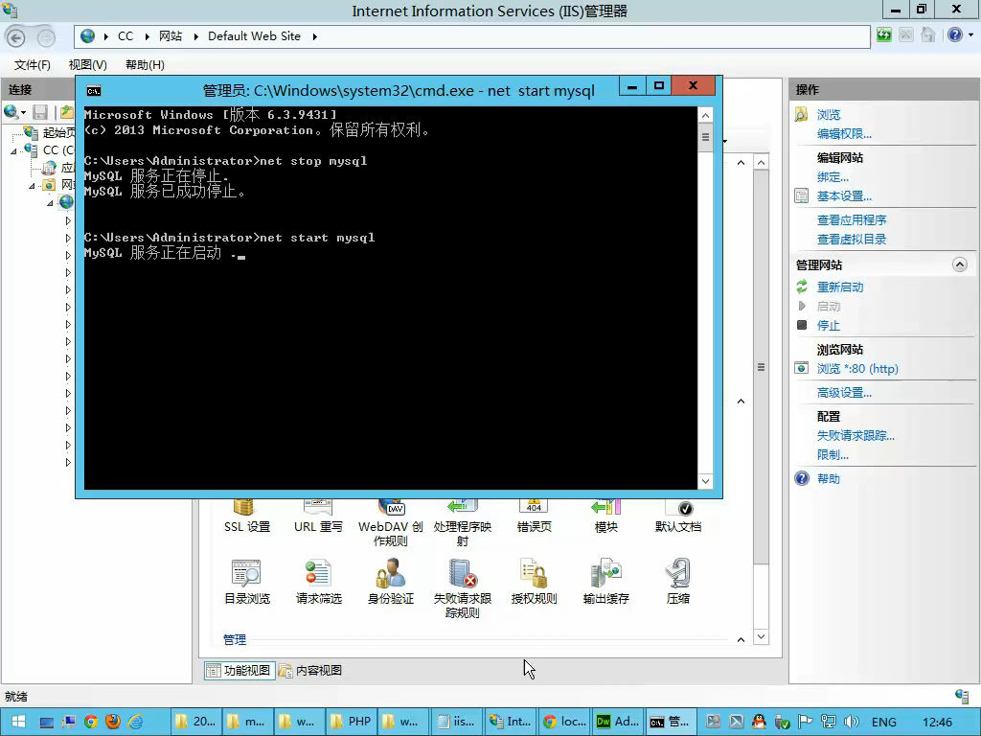Open 处理程序映射 feature icon
This screenshot has width=981, height=736.
click(x=463, y=524)
